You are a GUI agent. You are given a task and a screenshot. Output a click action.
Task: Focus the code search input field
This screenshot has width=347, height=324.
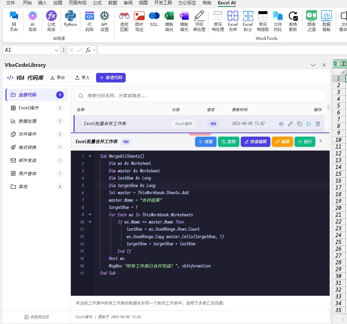coord(200,96)
